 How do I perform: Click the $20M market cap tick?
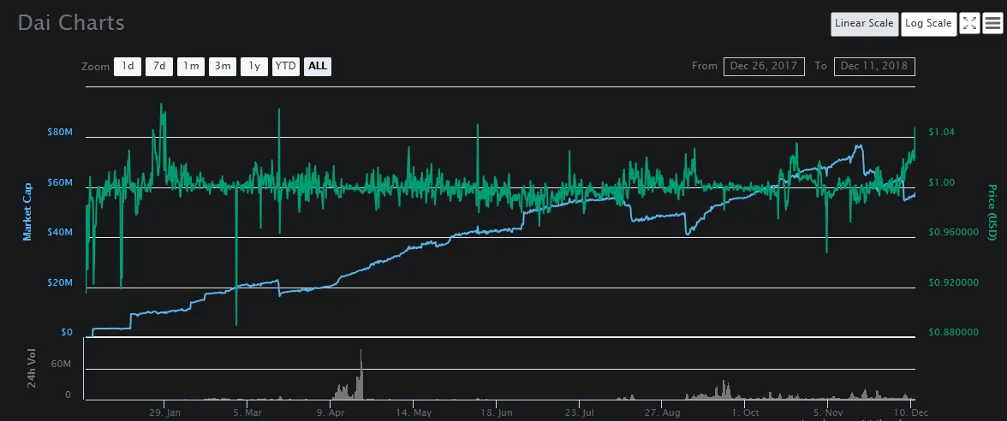click(60, 282)
